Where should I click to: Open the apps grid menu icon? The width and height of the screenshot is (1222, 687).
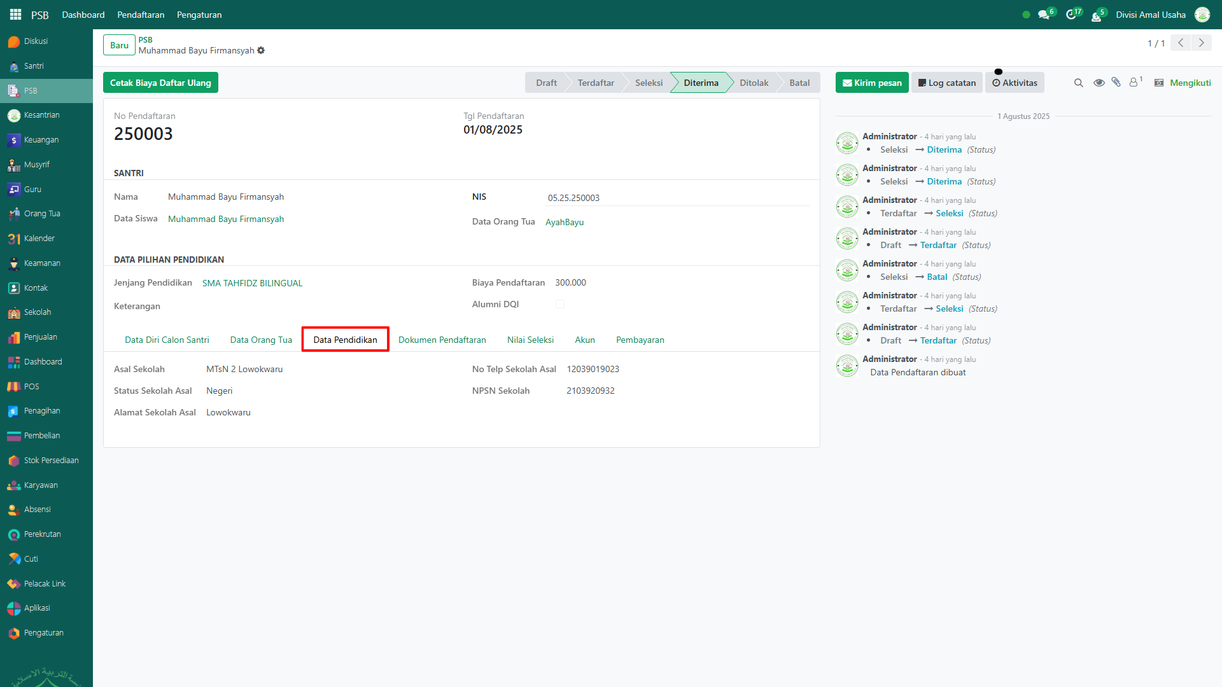pos(15,14)
